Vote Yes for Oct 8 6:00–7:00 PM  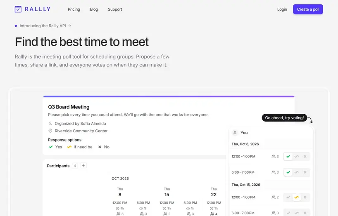[x=288, y=172]
